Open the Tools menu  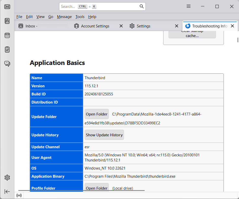click(80, 16)
